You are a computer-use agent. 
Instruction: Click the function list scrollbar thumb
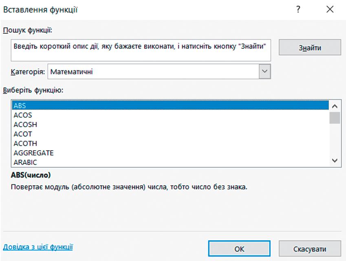[x=335, y=118]
